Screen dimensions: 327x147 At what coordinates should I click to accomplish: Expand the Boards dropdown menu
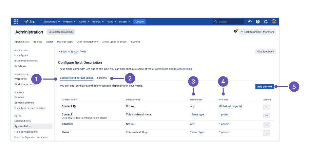click(x=98, y=21)
